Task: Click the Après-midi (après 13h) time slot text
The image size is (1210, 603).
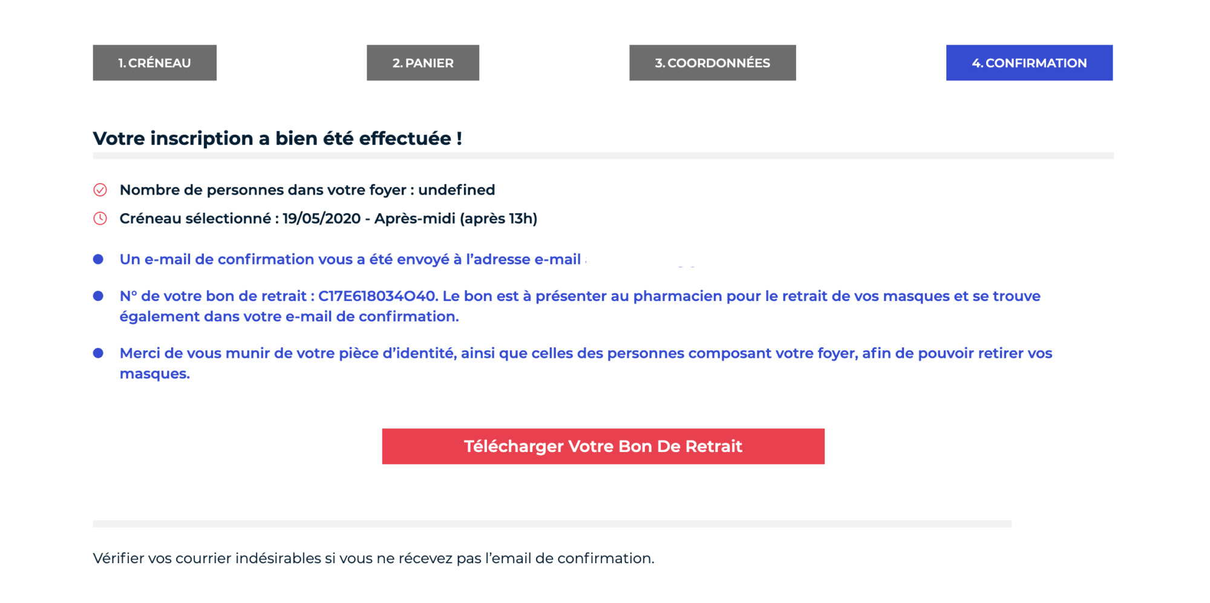Action: [x=456, y=219]
